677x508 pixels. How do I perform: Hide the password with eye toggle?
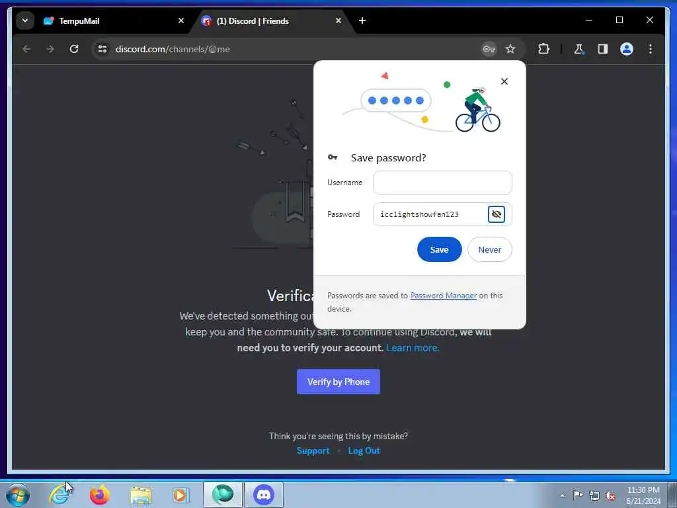click(497, 214)
